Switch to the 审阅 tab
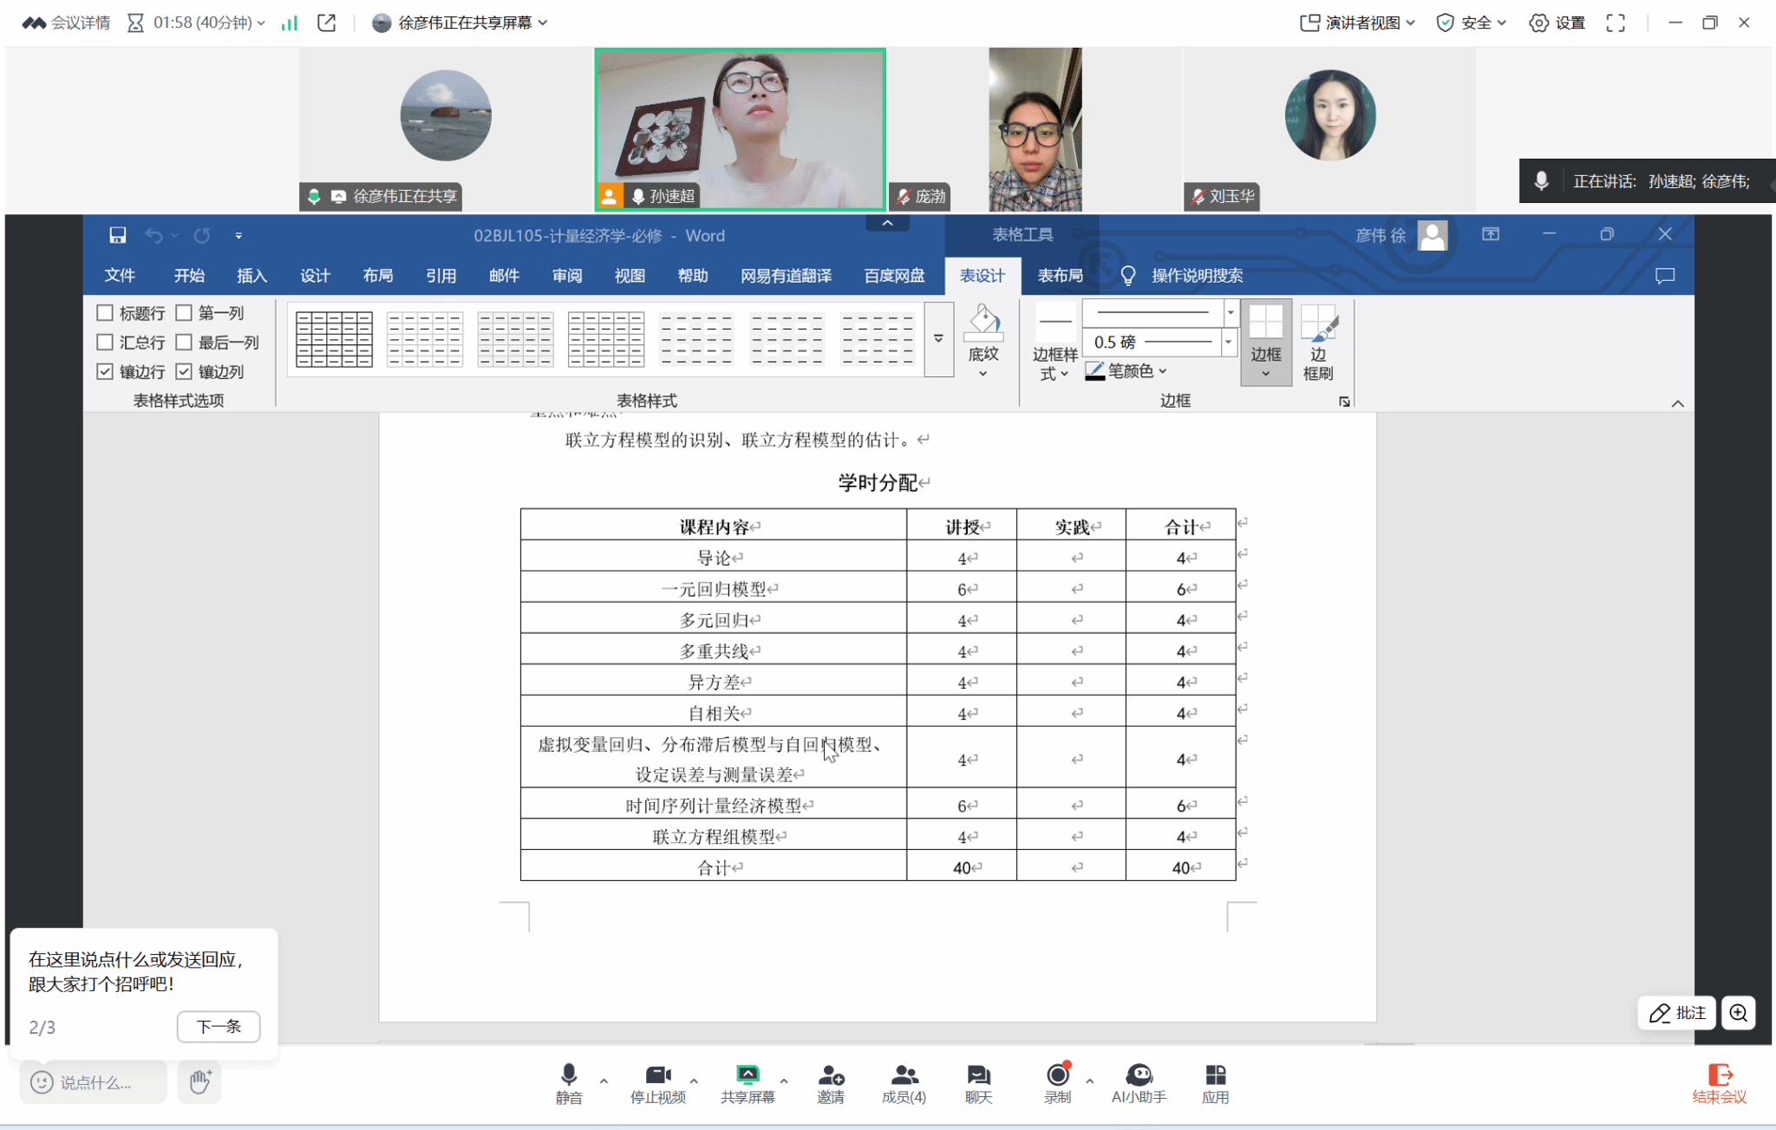 click(x=567, y=276)
